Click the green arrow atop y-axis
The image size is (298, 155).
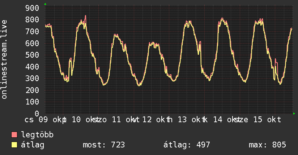45,4
